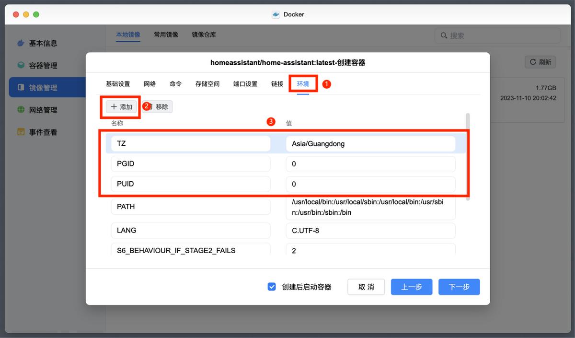575x338 pixels.
Task: Click the 值 column header
Action: click(x=289, y=123)
